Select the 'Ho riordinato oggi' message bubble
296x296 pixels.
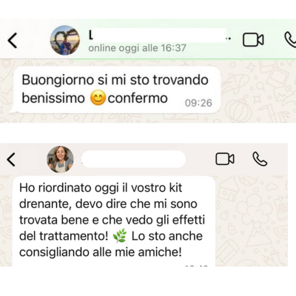114,221
